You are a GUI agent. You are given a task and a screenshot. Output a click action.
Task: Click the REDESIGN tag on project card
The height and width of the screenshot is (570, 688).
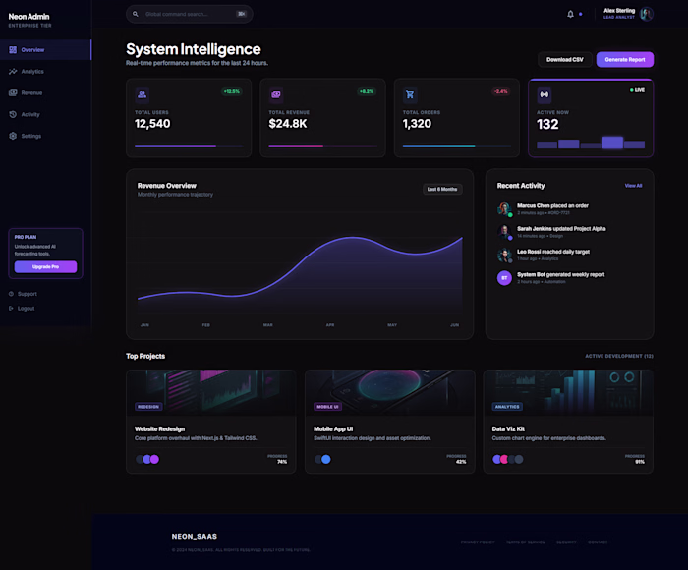(x=148, y=407)
